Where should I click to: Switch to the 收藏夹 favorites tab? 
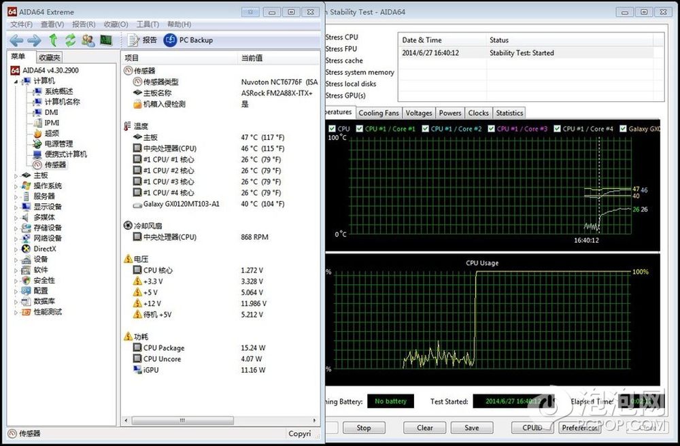pos(50,57)
